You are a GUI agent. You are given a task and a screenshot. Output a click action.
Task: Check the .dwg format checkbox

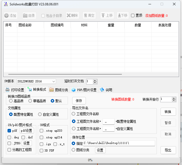point(9,138)
